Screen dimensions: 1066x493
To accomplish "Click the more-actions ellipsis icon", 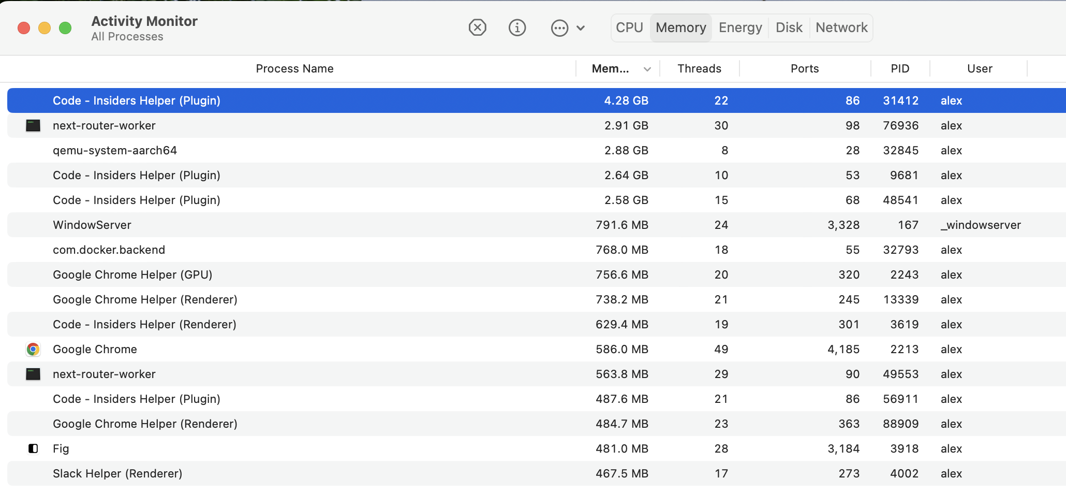I will 559,27.
